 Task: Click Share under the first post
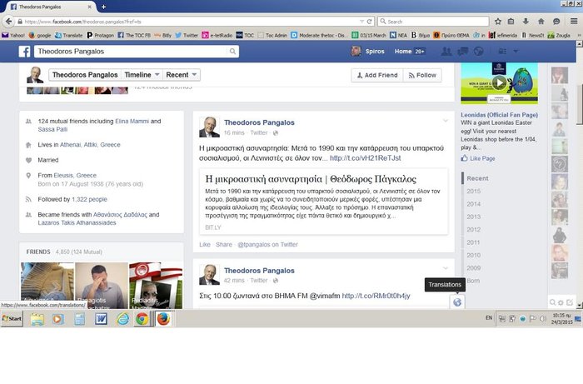[x=224, y=244]
